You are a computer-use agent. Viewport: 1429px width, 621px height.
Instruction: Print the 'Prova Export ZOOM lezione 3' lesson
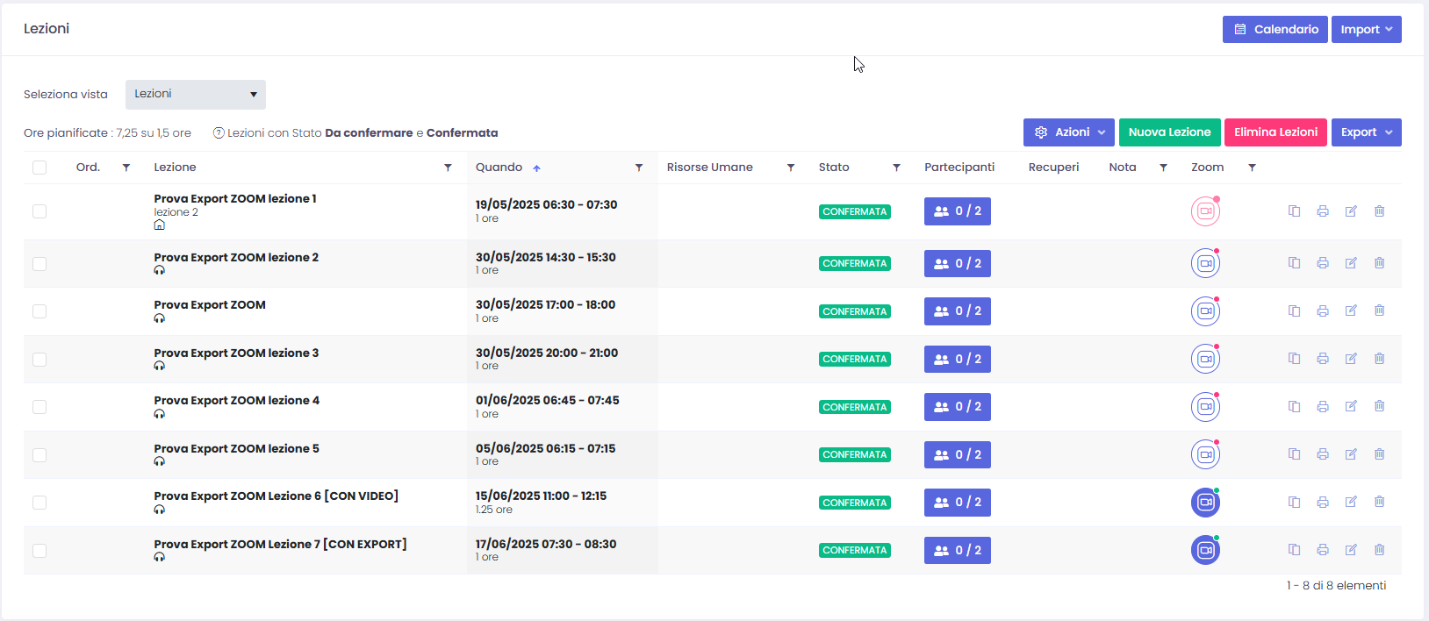(x=1322, y=359)
